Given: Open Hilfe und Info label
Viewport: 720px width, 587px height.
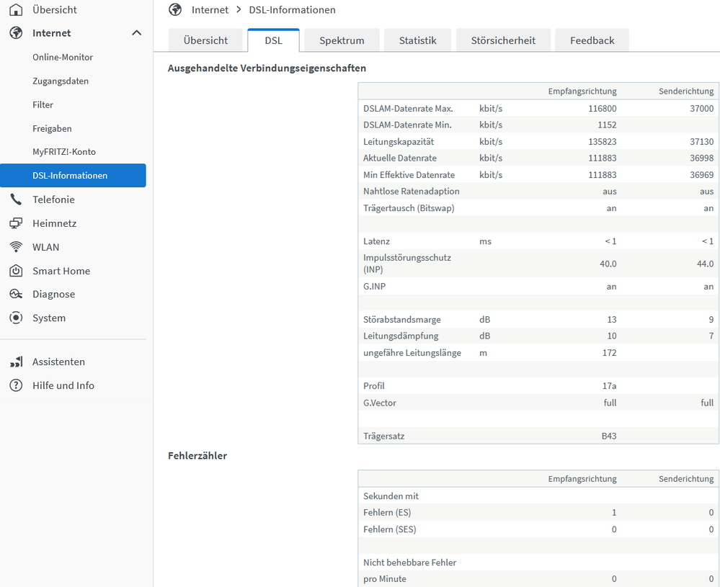Looking at the screenshot, I should [x=63, y=385].
